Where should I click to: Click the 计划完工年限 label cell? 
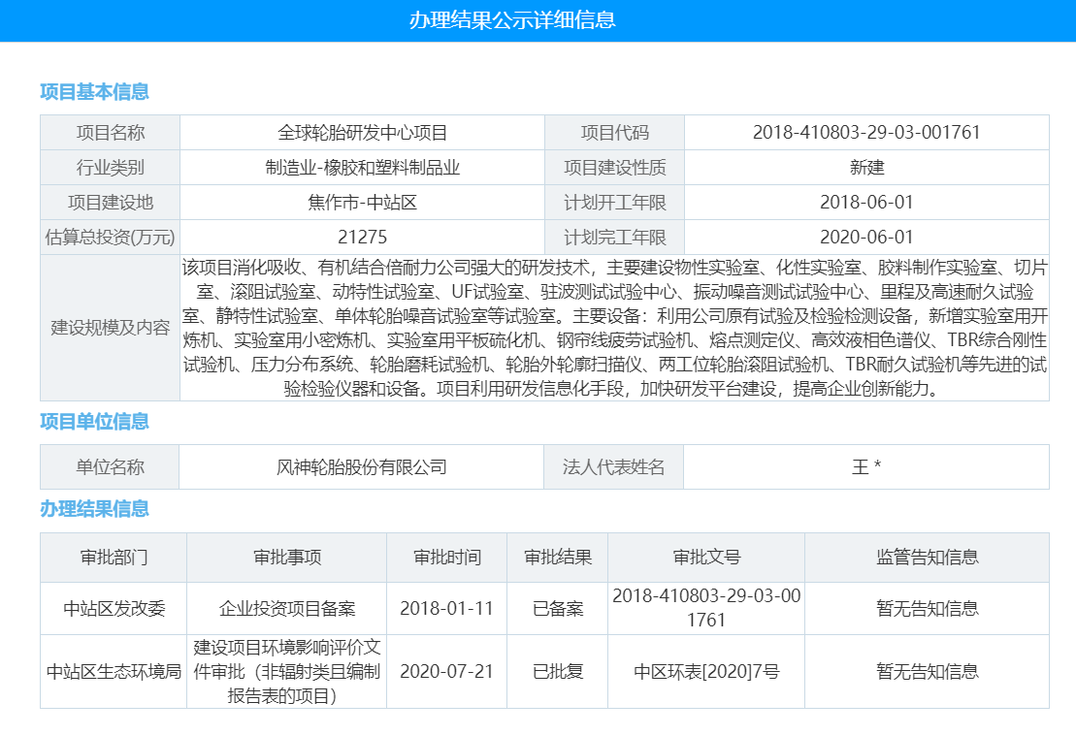click(x=615, y=238)
